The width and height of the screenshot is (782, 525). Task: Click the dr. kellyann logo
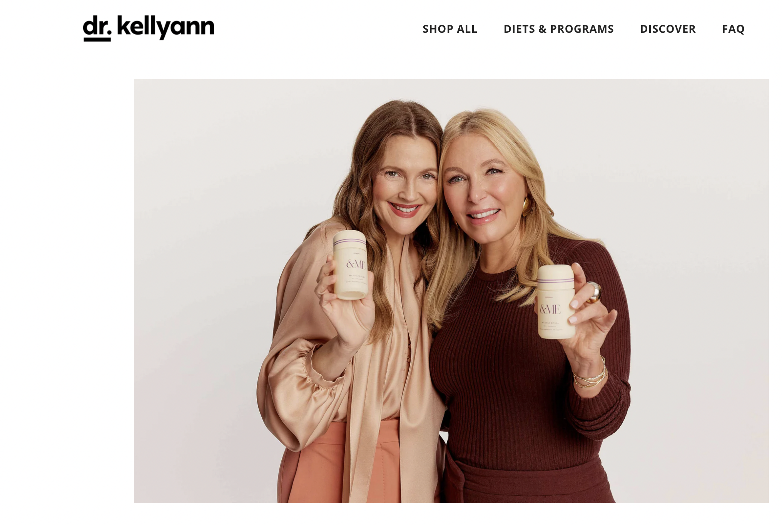(x=149, y=28)
